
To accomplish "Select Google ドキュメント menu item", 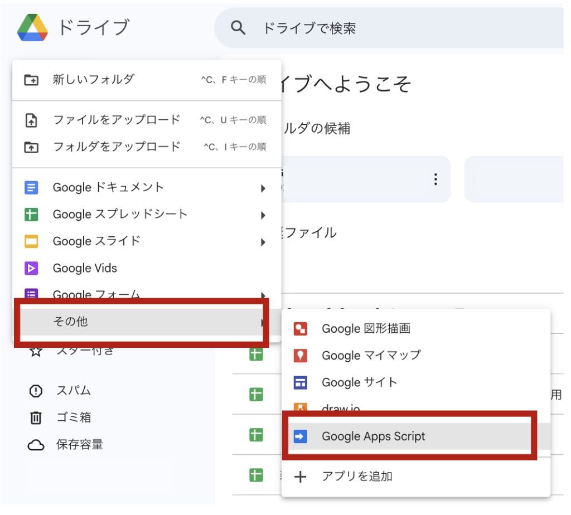I will [147, 188].
